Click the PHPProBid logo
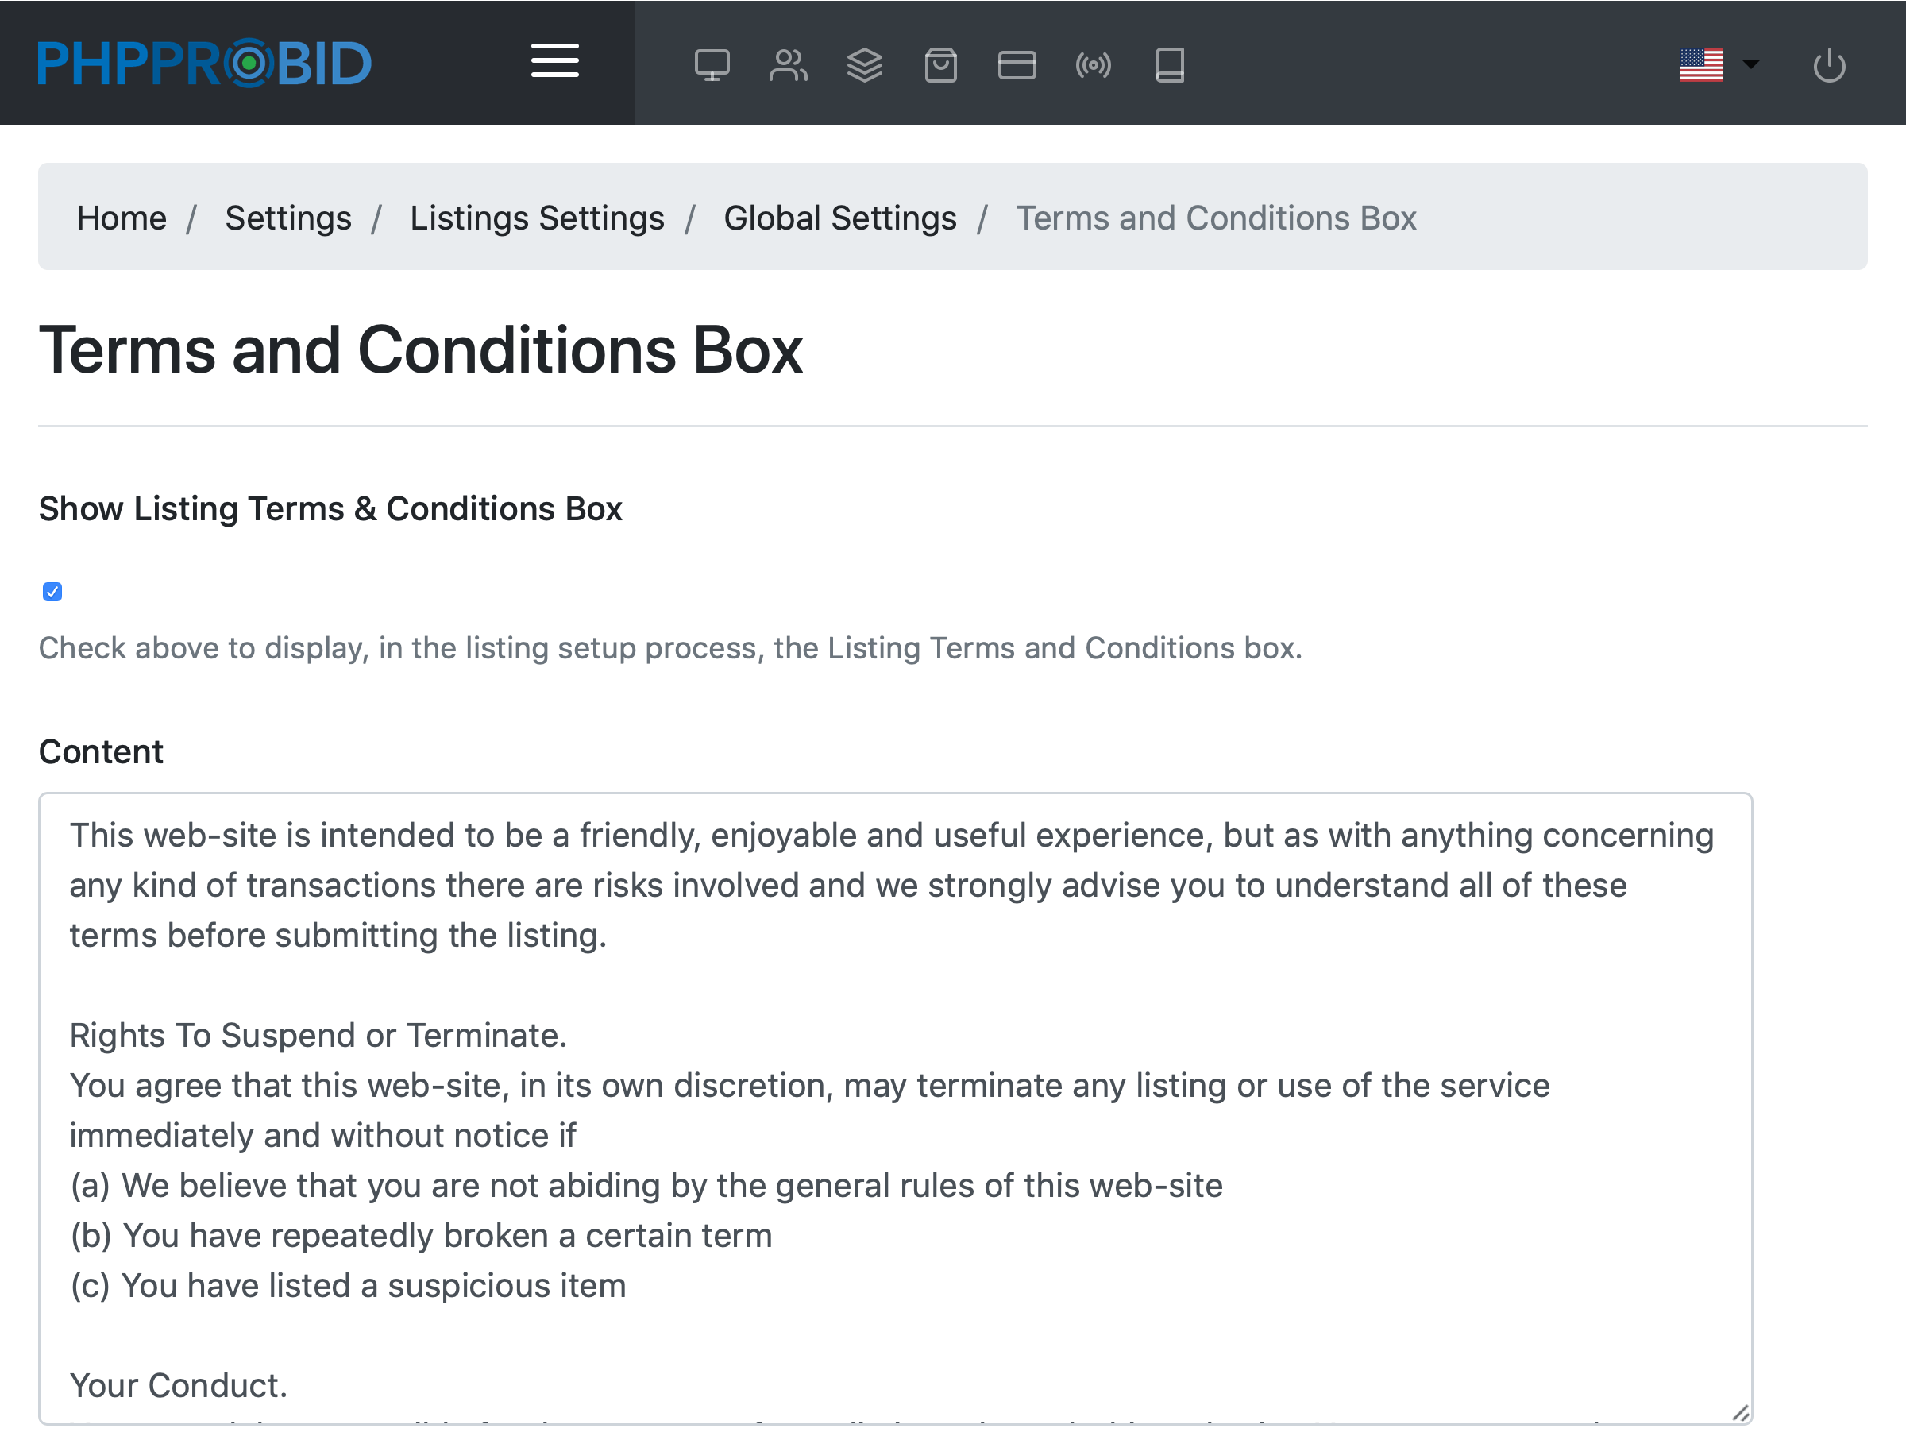 point(204,63)
